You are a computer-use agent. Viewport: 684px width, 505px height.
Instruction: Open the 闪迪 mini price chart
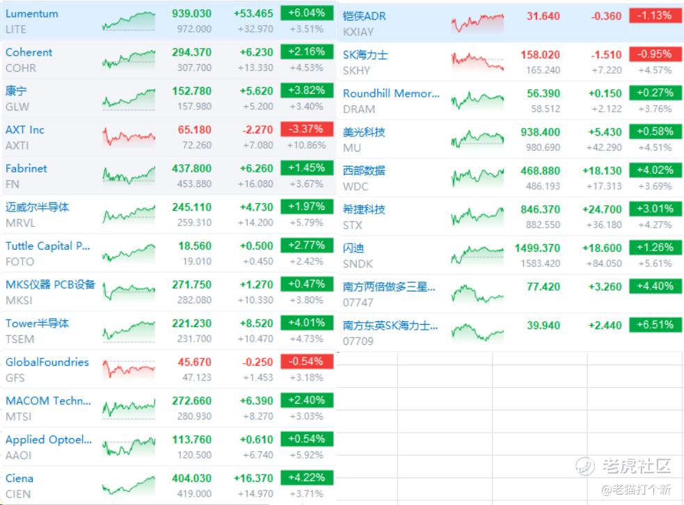point(477,255)
